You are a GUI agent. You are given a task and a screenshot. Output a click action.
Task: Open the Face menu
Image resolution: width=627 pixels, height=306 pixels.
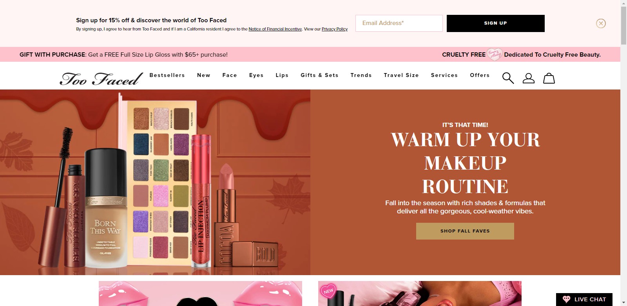pos(230,75)
